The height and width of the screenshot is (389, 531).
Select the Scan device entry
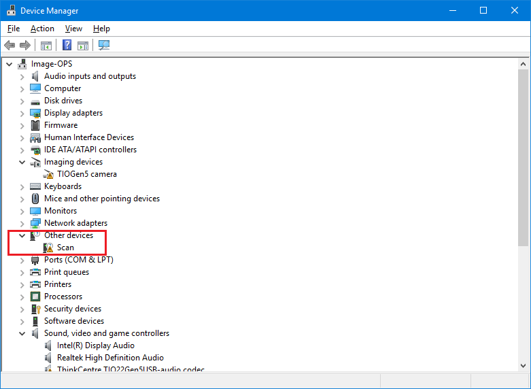click(x=65, y=248)
